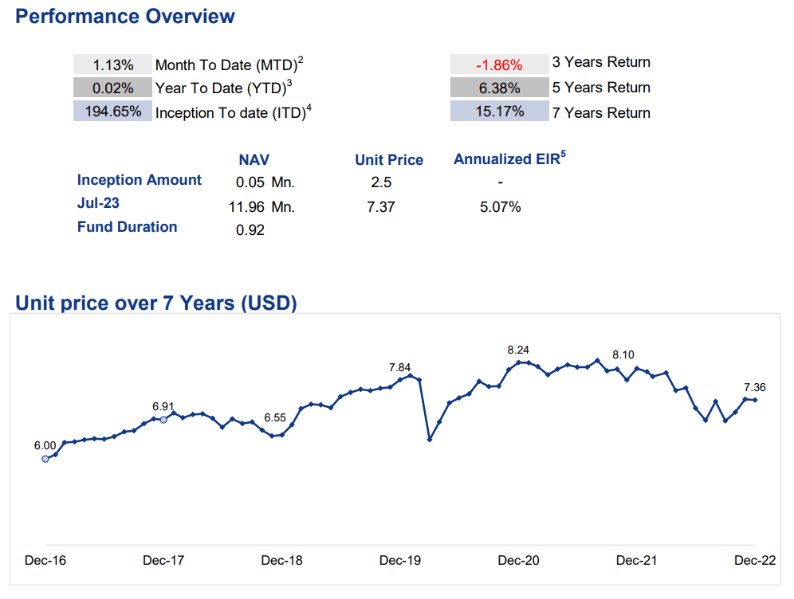Click the 1.13% Month To Date value
The image size is (794, 599).
coord(113,65)
